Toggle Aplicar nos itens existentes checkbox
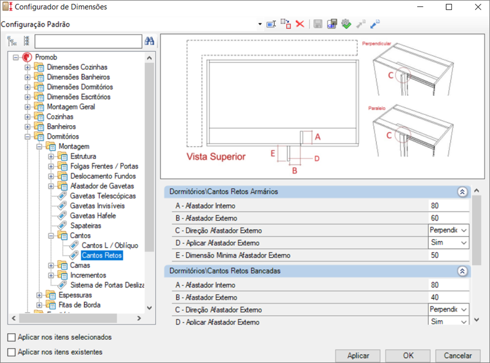The width and height of the screenshot is (490, 363). tap(12, 351)
